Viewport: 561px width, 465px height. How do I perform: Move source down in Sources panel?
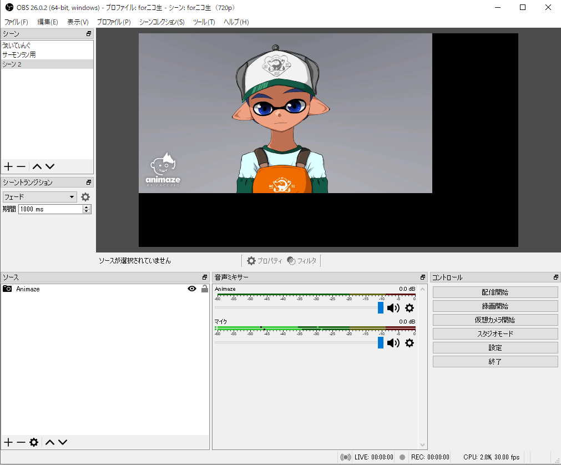(63, 442)
